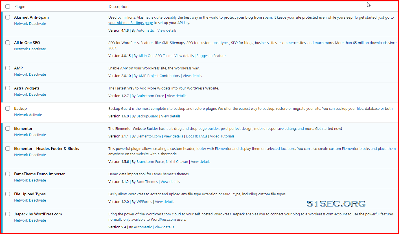Network Deactivate Jetpack by WordPress.com

30,220
